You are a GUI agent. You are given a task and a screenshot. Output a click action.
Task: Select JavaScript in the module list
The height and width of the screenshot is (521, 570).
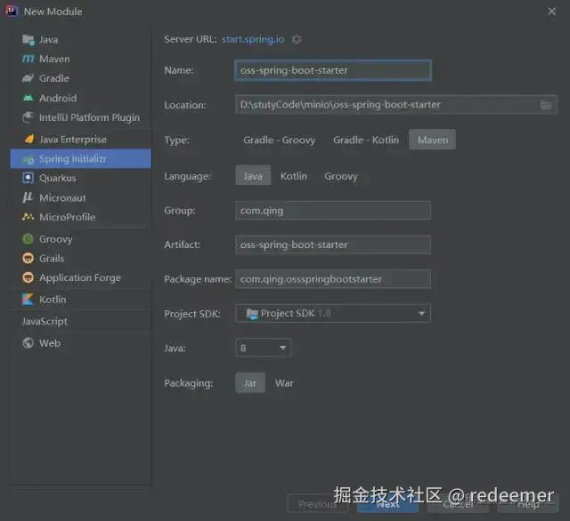(x=45, y=322)
